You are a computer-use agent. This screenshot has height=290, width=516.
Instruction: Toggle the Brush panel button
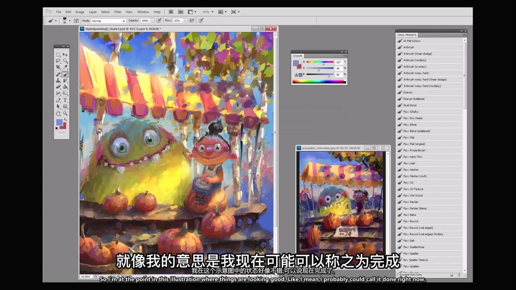click(76, 21)
